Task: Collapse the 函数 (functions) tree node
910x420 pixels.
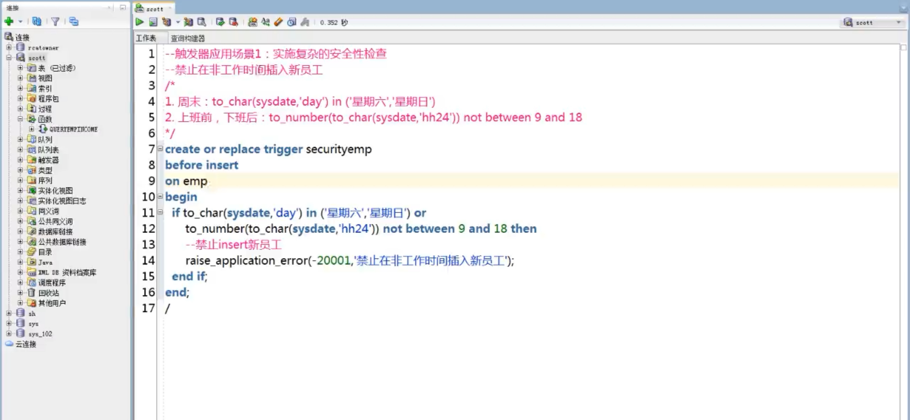Action: (20, 119)
